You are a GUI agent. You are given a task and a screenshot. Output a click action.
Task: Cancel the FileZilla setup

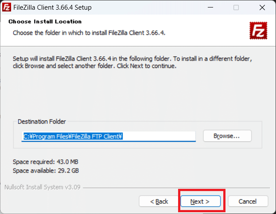pos(247,201)
